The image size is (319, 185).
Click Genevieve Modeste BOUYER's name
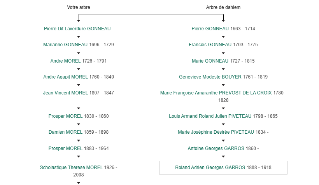[210, 77]
